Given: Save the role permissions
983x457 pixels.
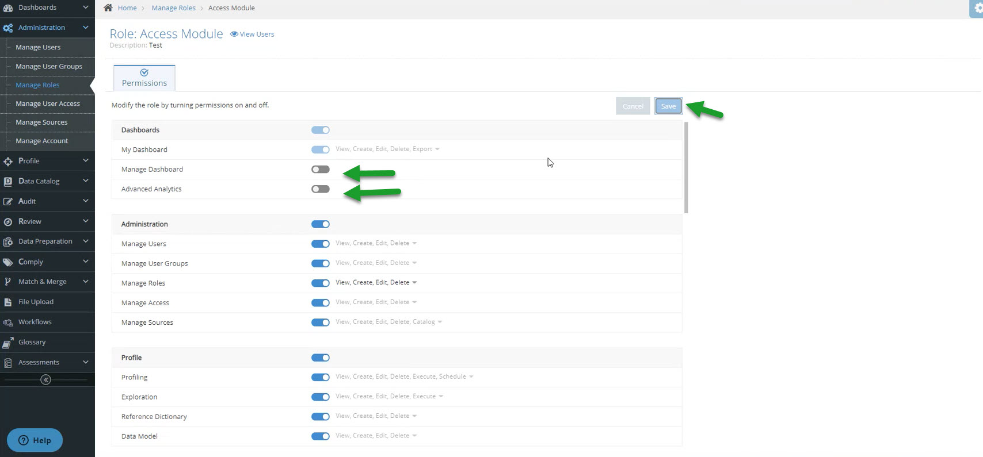Looking at the screenshot, I should [x=668, y=106].
